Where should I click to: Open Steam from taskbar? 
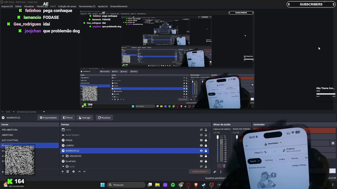[204, 185]
